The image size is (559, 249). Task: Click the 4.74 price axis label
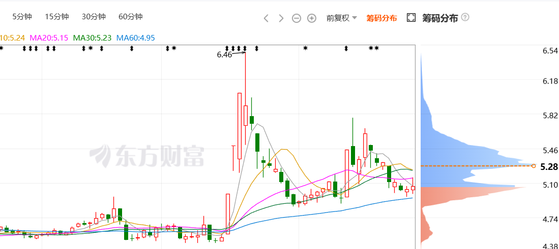(x=550, y=220)
